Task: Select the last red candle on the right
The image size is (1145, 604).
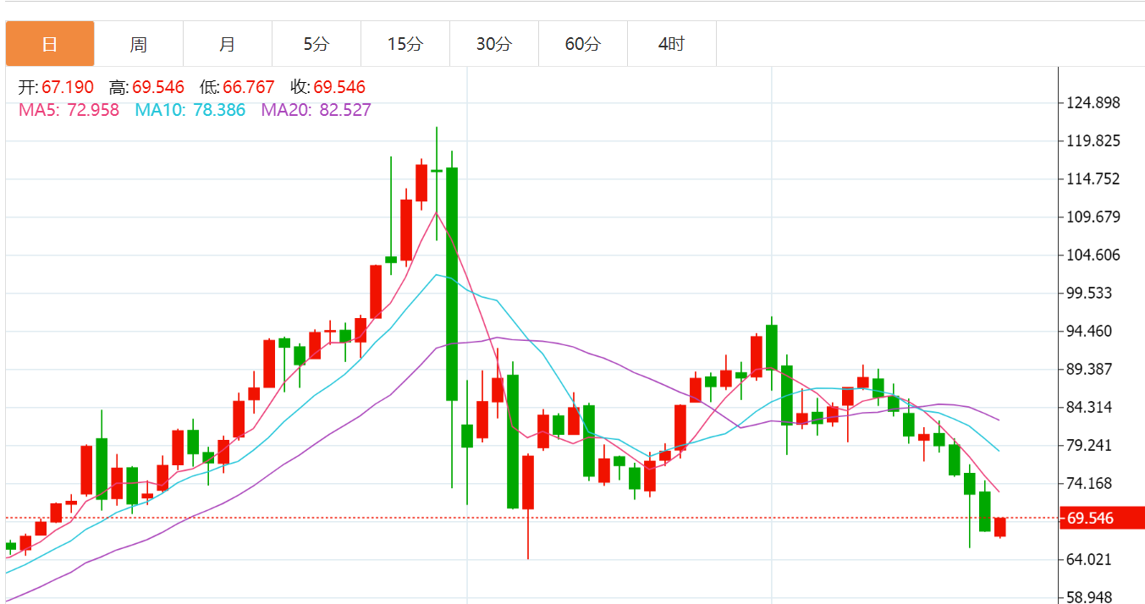Action: [1000, 527]
